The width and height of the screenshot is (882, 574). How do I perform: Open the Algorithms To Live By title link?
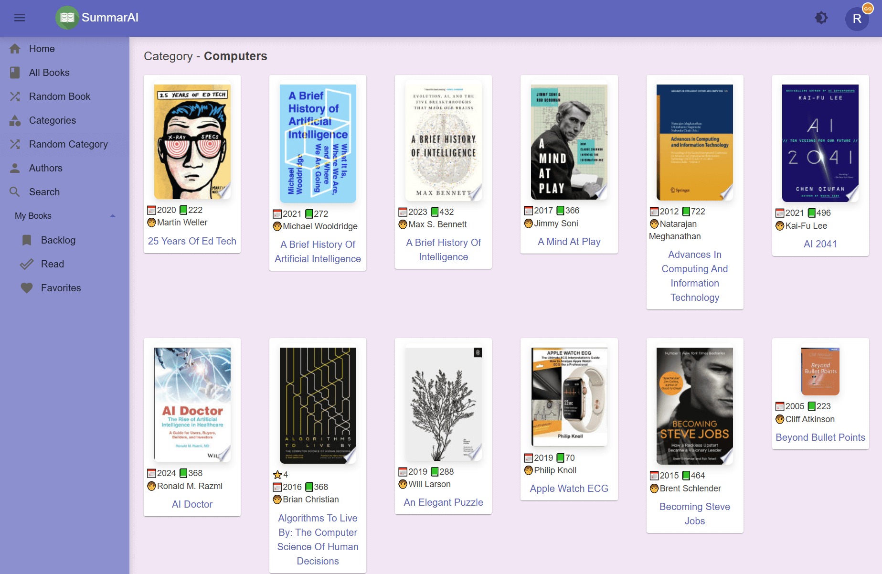pyautogui.click(x=318, y=540)
